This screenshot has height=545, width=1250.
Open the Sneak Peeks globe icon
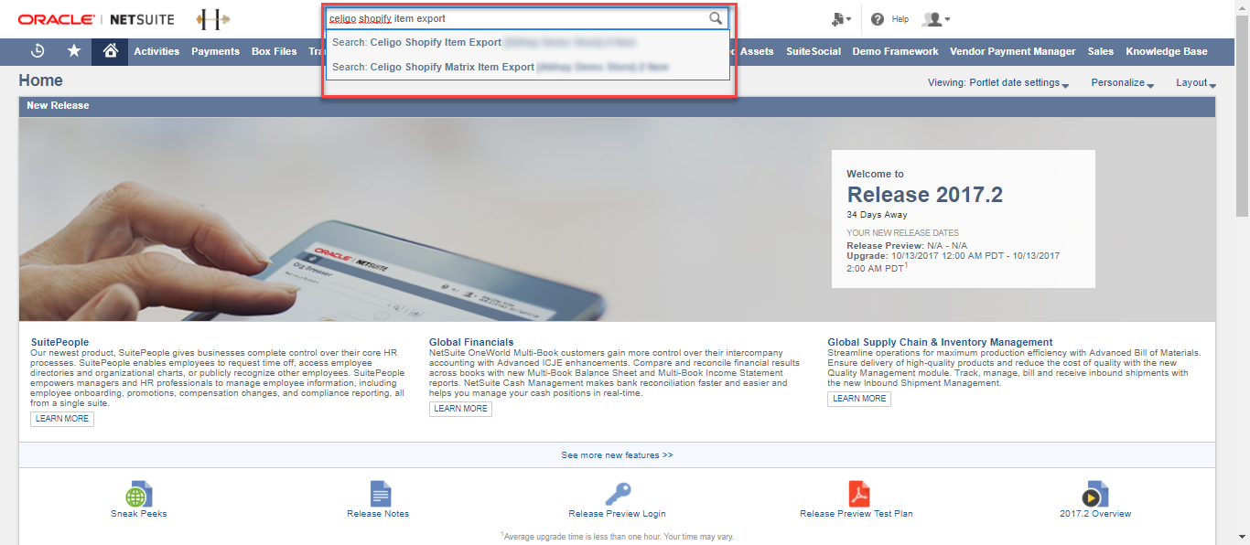(x=139, y=494)
